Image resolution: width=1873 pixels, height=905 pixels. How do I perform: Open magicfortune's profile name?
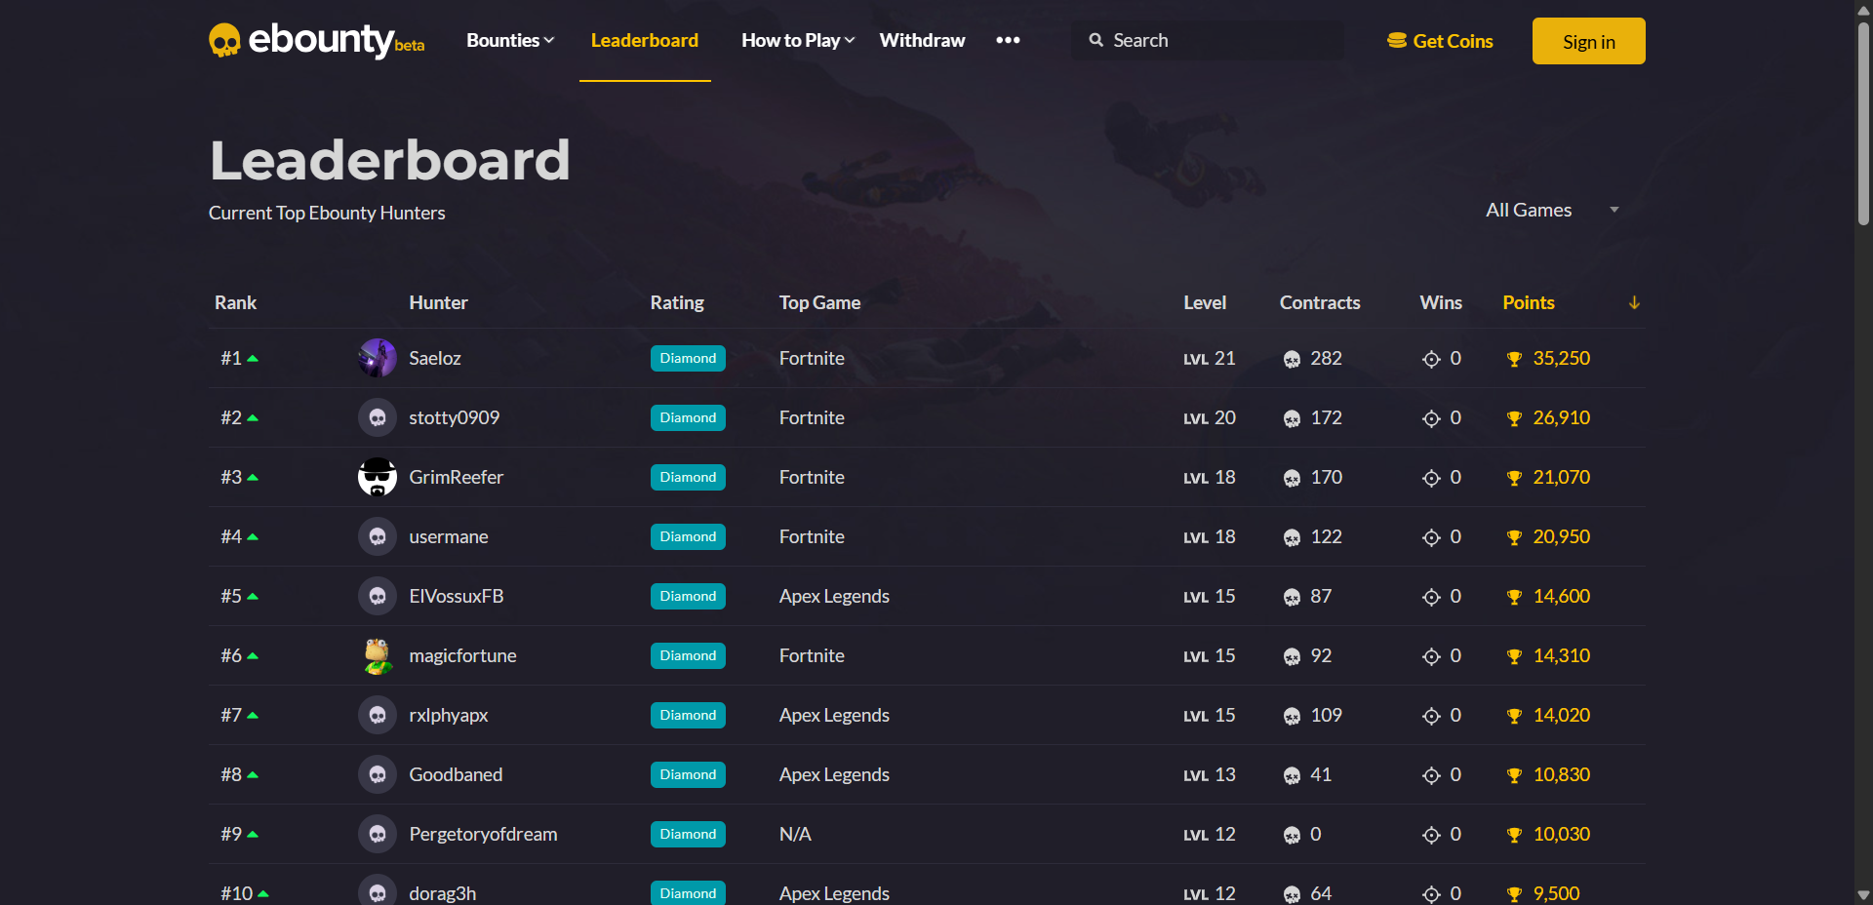463,655
